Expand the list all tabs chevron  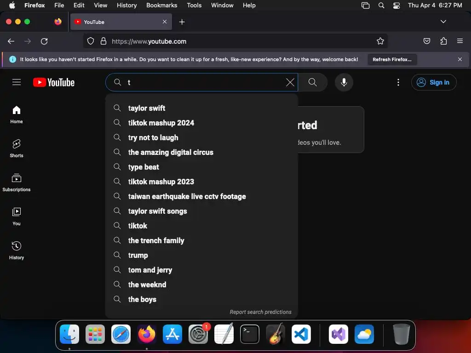443,22
